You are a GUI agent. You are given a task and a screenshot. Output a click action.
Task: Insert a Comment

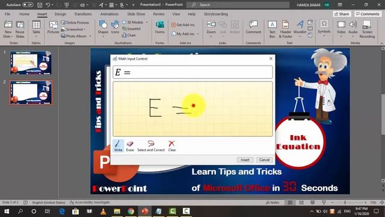(253, 28)
